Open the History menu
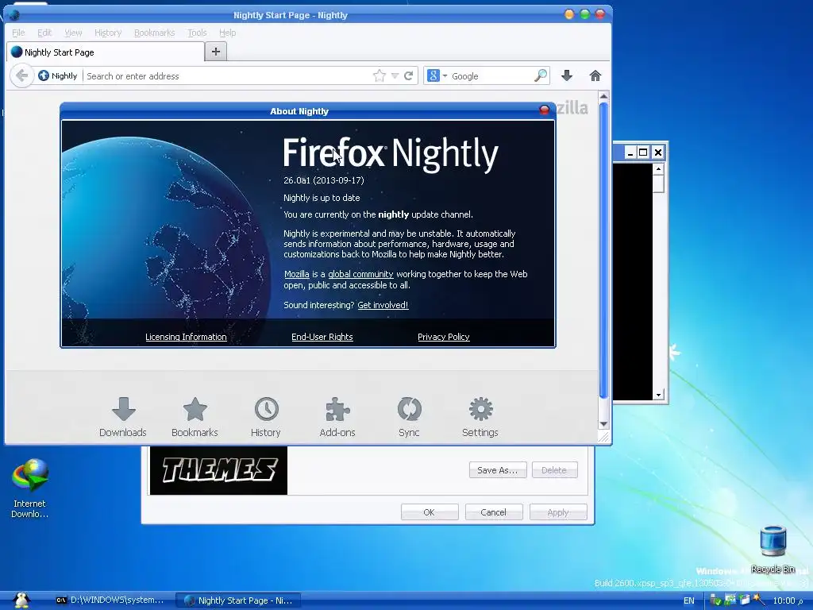Viewport: 813px width, 610px height. [x=108, y=33]
